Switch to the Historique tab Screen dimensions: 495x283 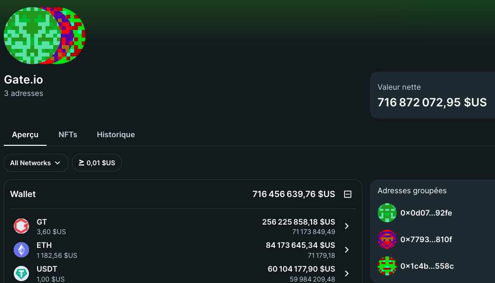pyautogui.click(x=115, y=134)
